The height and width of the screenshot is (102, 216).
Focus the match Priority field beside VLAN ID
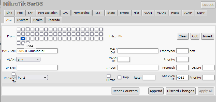pyautogui.click(x=182, y=60)
